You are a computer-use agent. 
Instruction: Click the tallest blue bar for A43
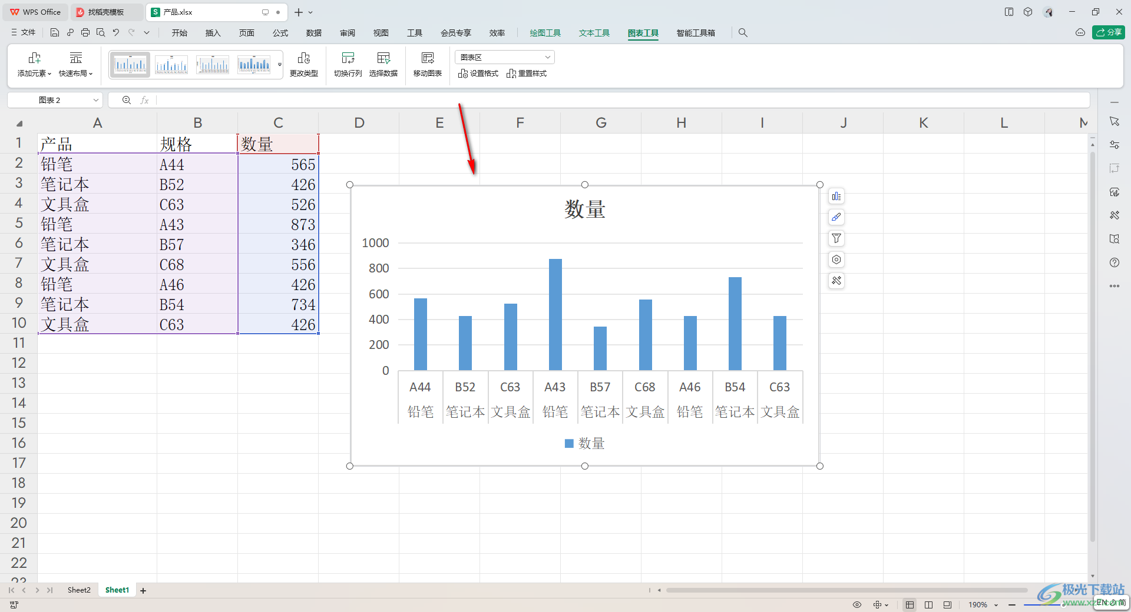(555, 314)
